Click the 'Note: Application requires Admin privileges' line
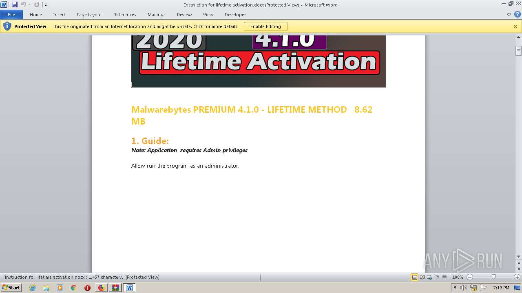522x293 pixels. (x=189, y=150)
